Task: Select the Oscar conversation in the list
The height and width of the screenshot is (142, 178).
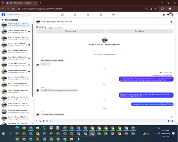Action: coord(16,32)
